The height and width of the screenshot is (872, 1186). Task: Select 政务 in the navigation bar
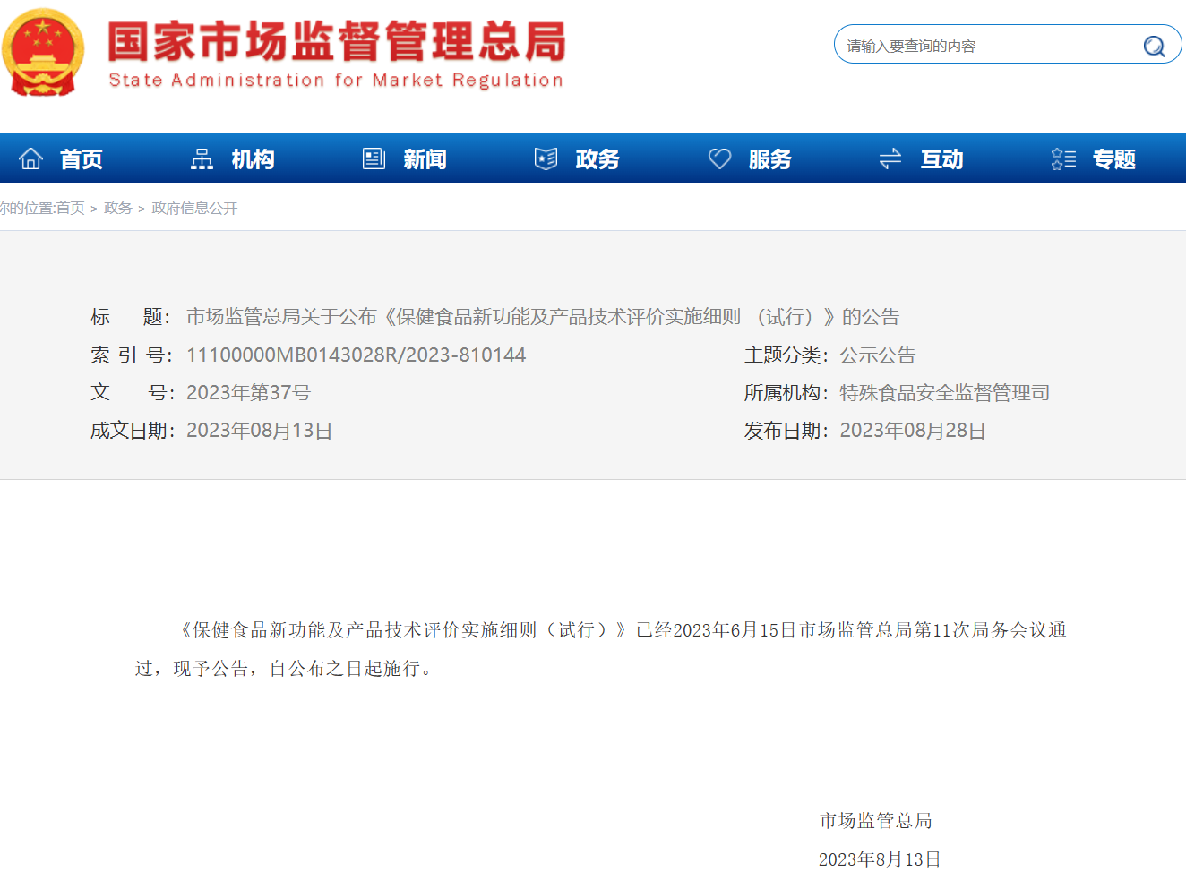(x=597, y=159)
